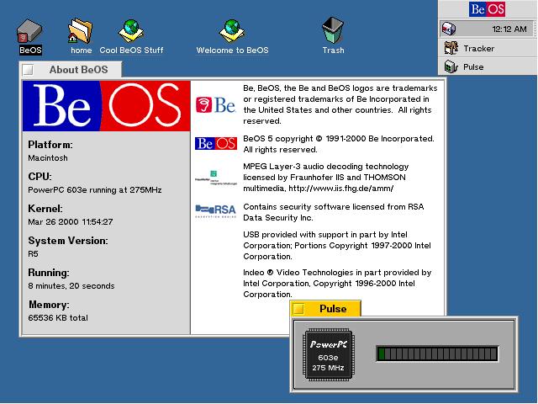Viewport: 538px width, 404px height.
Task: Click the Indeo Video Technologies text
Action: click(337, 283)
